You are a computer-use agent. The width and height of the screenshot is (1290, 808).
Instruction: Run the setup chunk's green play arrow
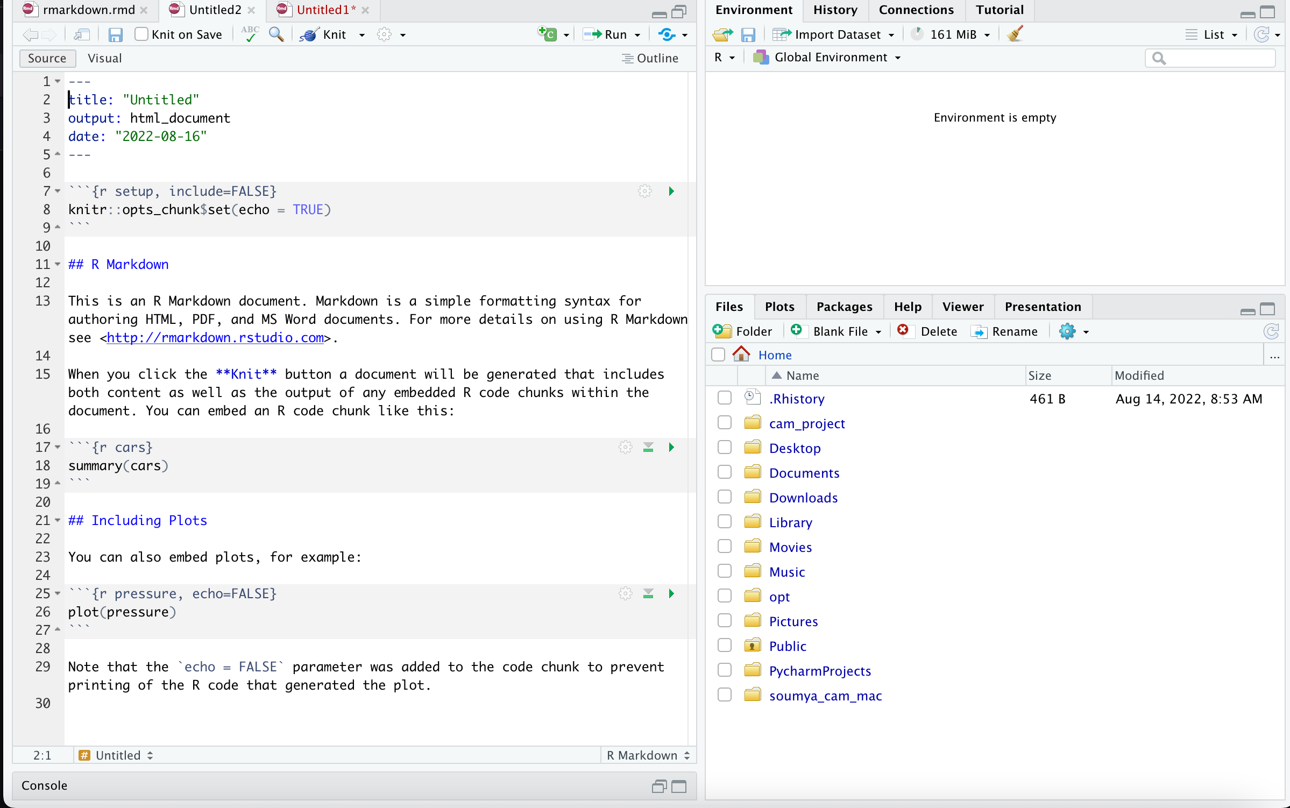point(671,191)
